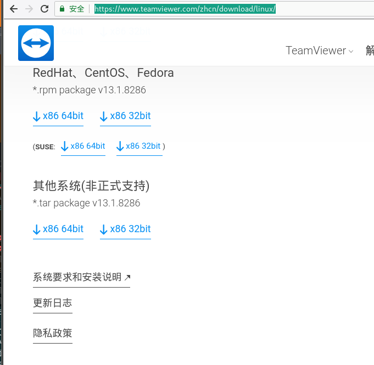Screen dimensions: 374x365
Task: Click the browser forward arrow
Action: tap(29, 9)
